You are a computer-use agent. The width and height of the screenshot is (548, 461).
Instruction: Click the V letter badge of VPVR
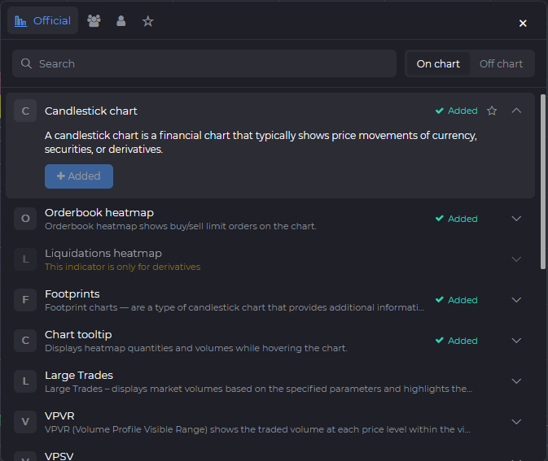coord(25,421)
